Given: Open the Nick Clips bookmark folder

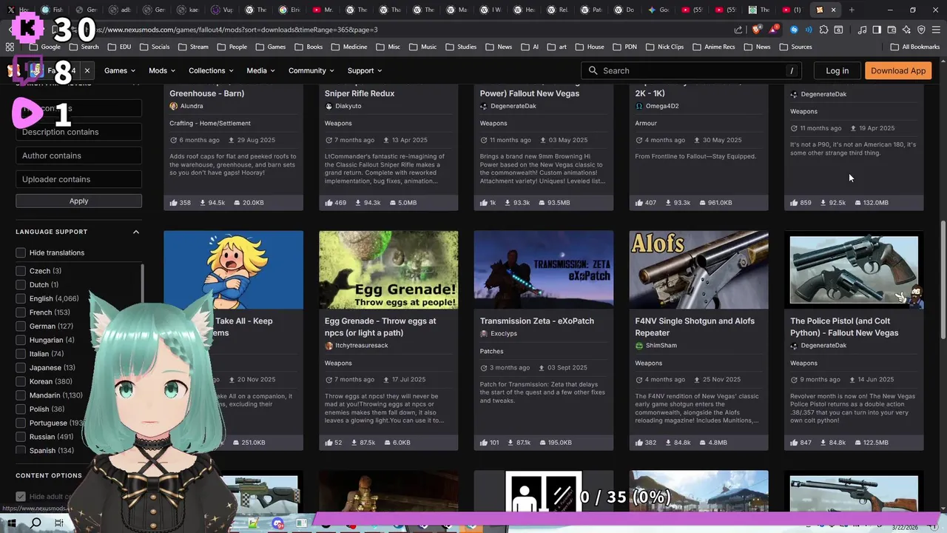Looking at the screenshot, I should coord(664,47).
